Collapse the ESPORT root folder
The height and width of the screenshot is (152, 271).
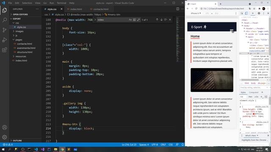coord(17,19)
